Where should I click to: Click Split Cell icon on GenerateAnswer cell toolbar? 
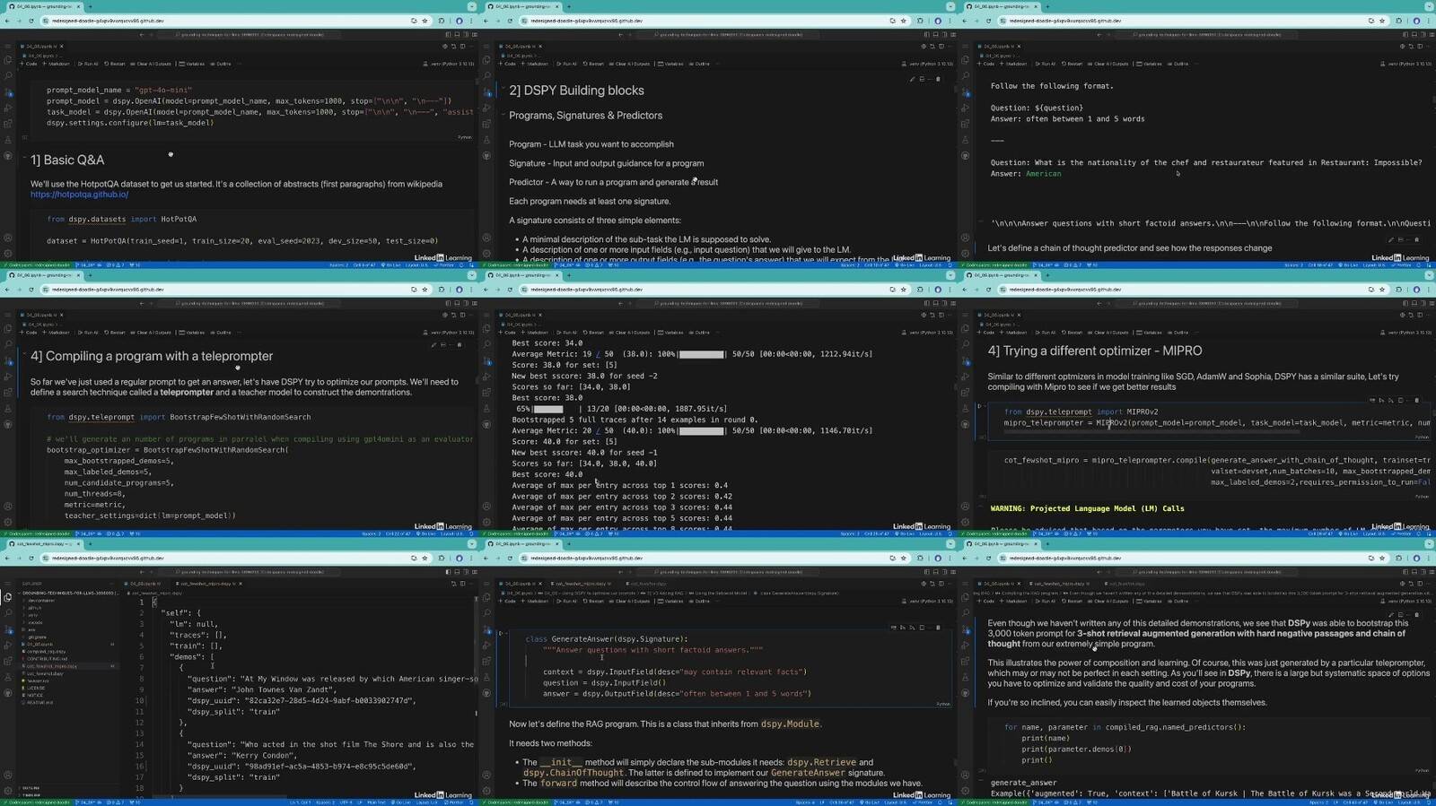tap(921, 628)
